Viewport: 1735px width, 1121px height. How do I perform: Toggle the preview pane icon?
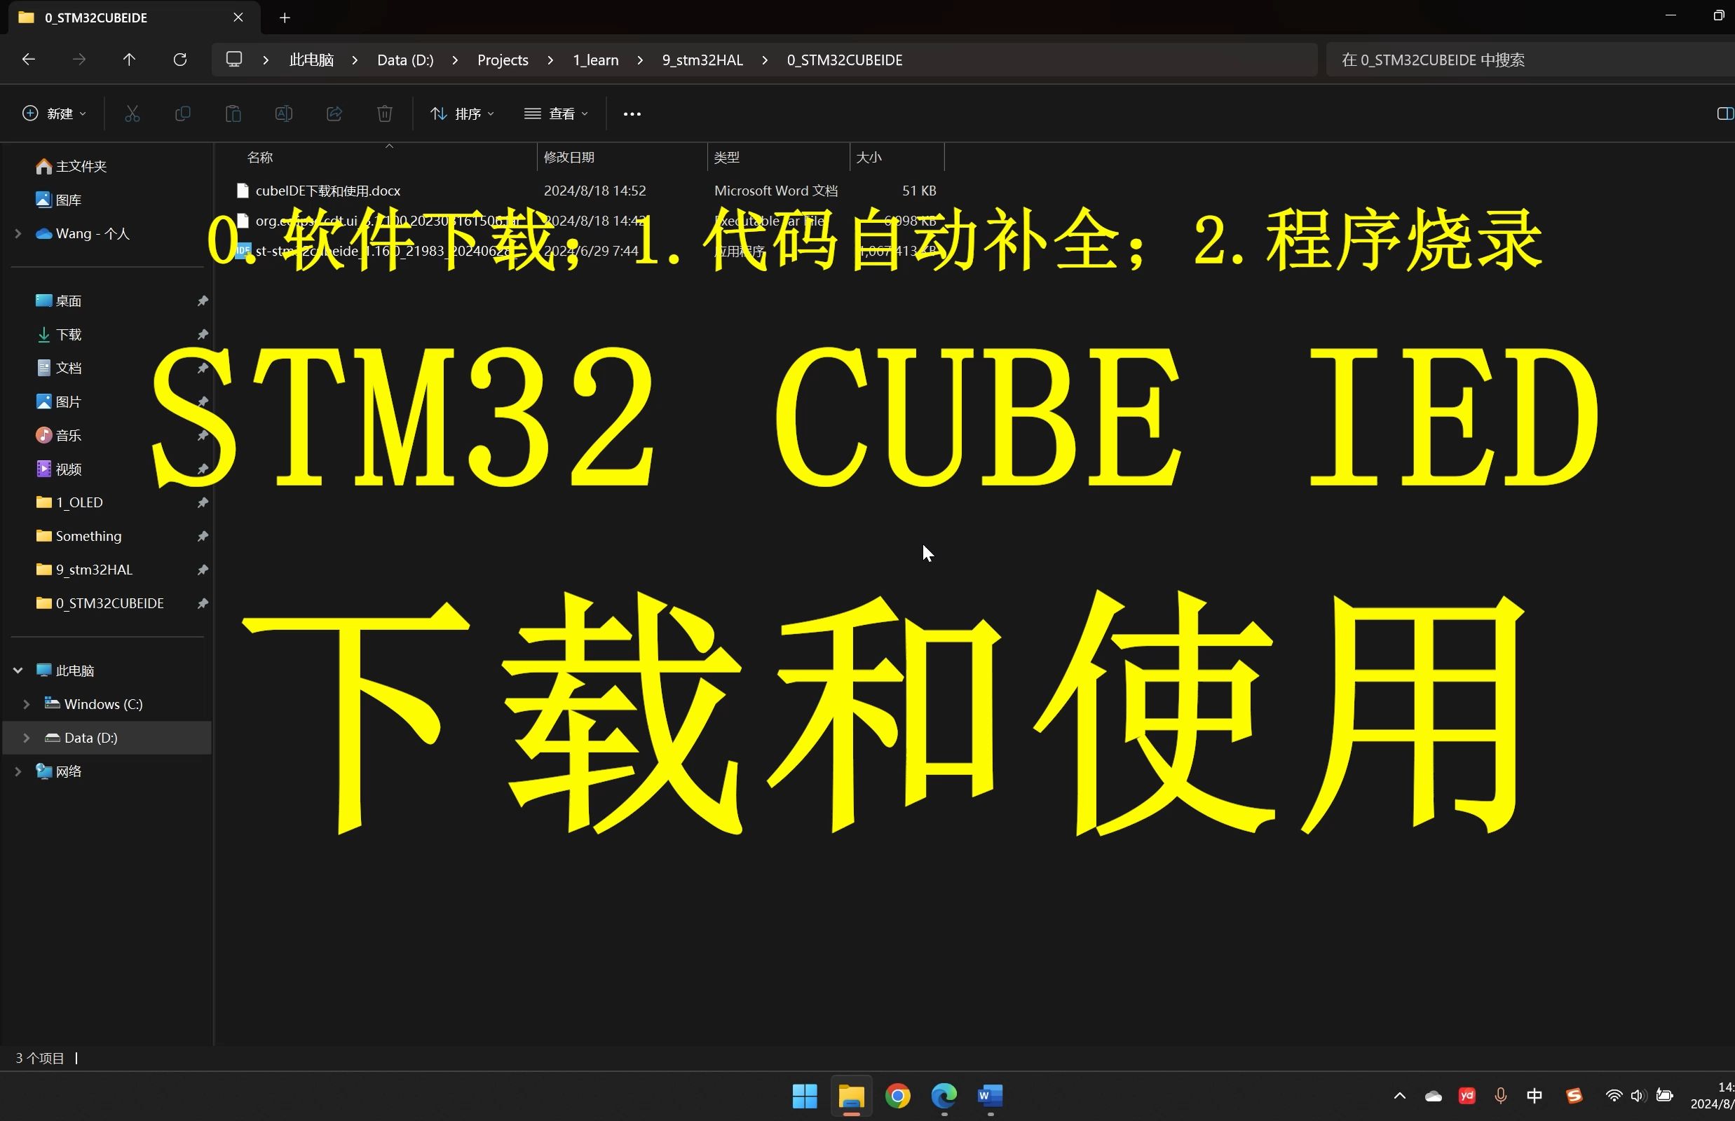click(x=1724, y=114)
